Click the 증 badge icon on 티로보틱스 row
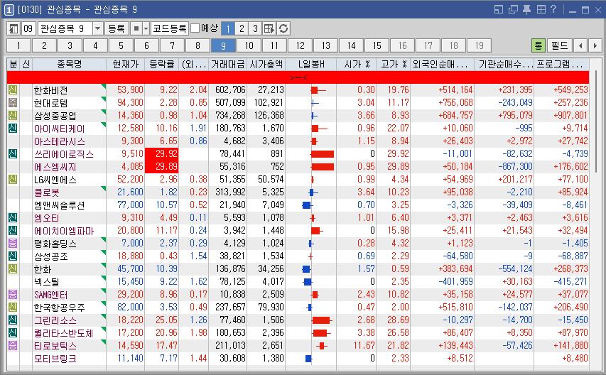Image resolution: width=606 pixels, height=375 pixels. coord(13,345)
